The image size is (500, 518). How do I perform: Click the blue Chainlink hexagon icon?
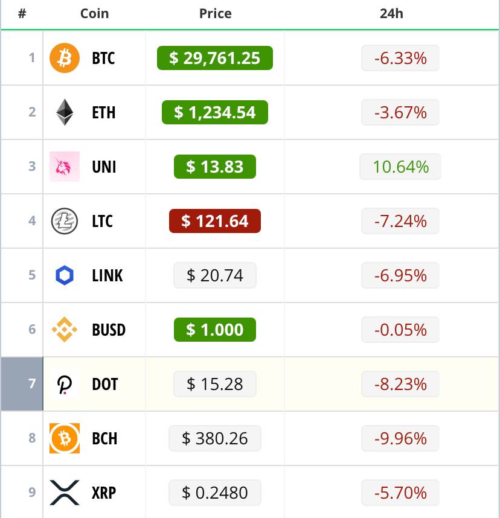pyautogui.click(x=65, y=275)
